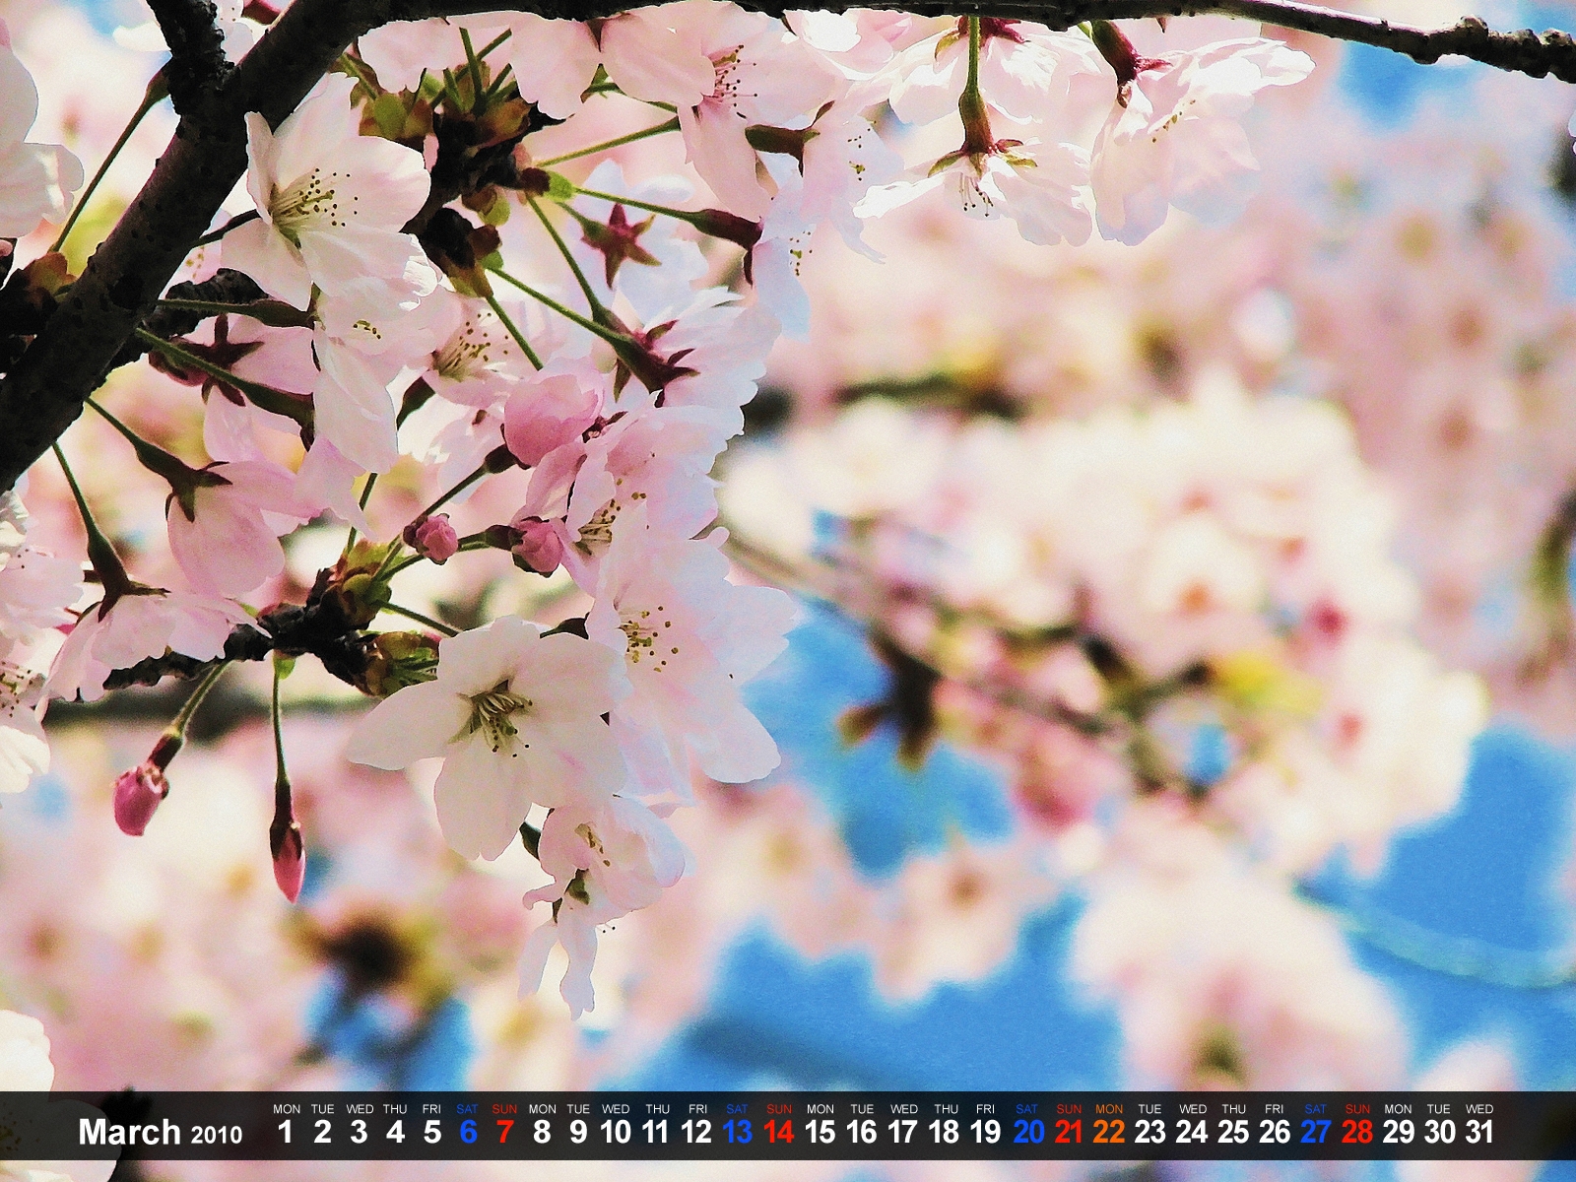Viewport: 1576px width, 1182px height.
Task: Select Tuesday 30 in calendar strip
Action: point(1439,1132)
